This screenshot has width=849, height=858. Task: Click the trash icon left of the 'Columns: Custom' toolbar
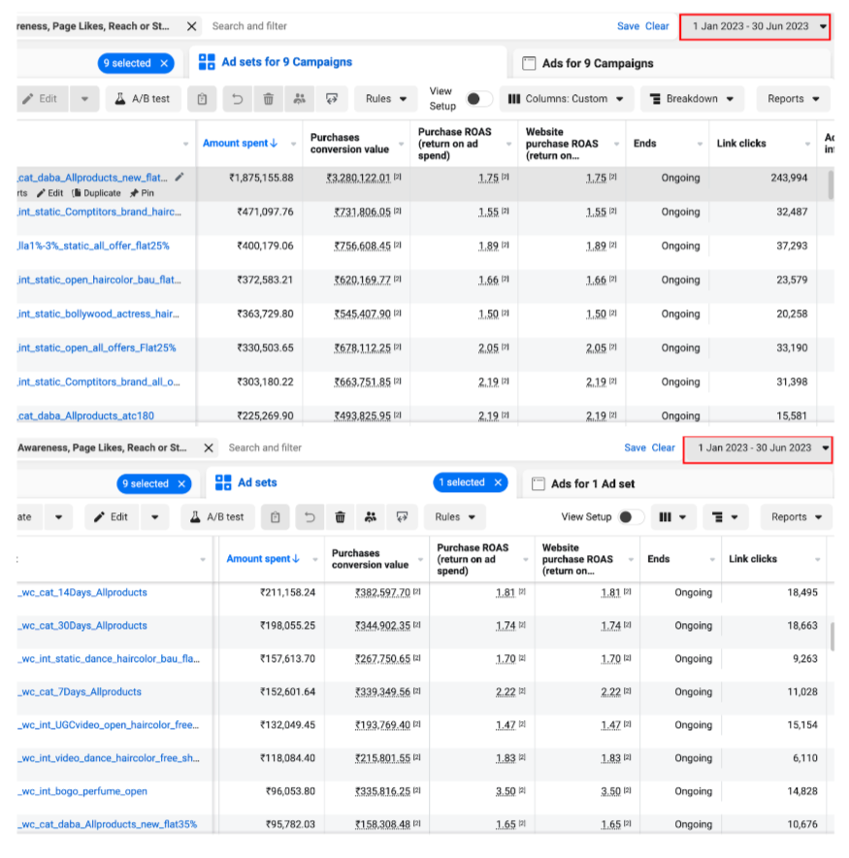pos(268,98)
